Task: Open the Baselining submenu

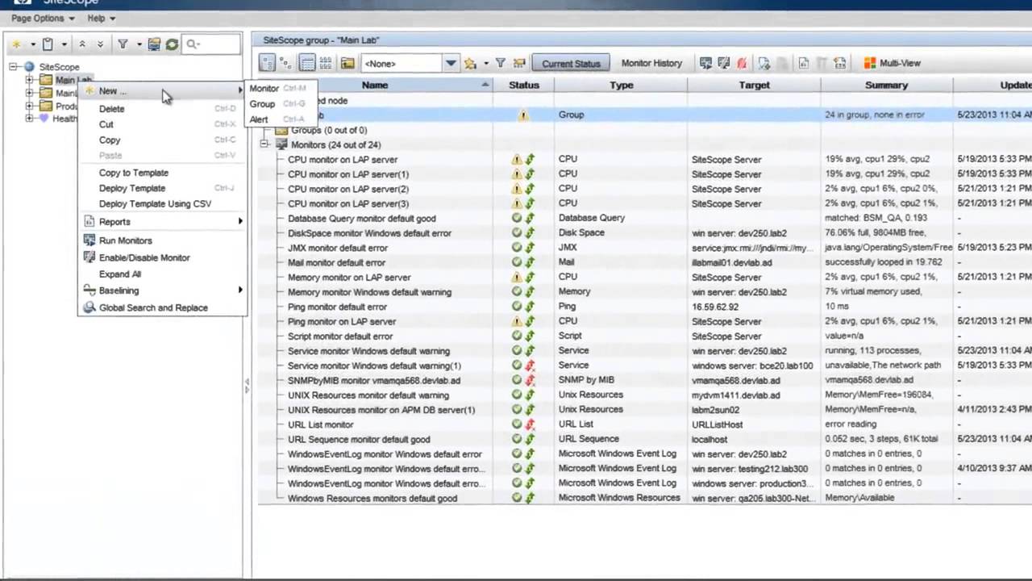Action: (161, 290)
